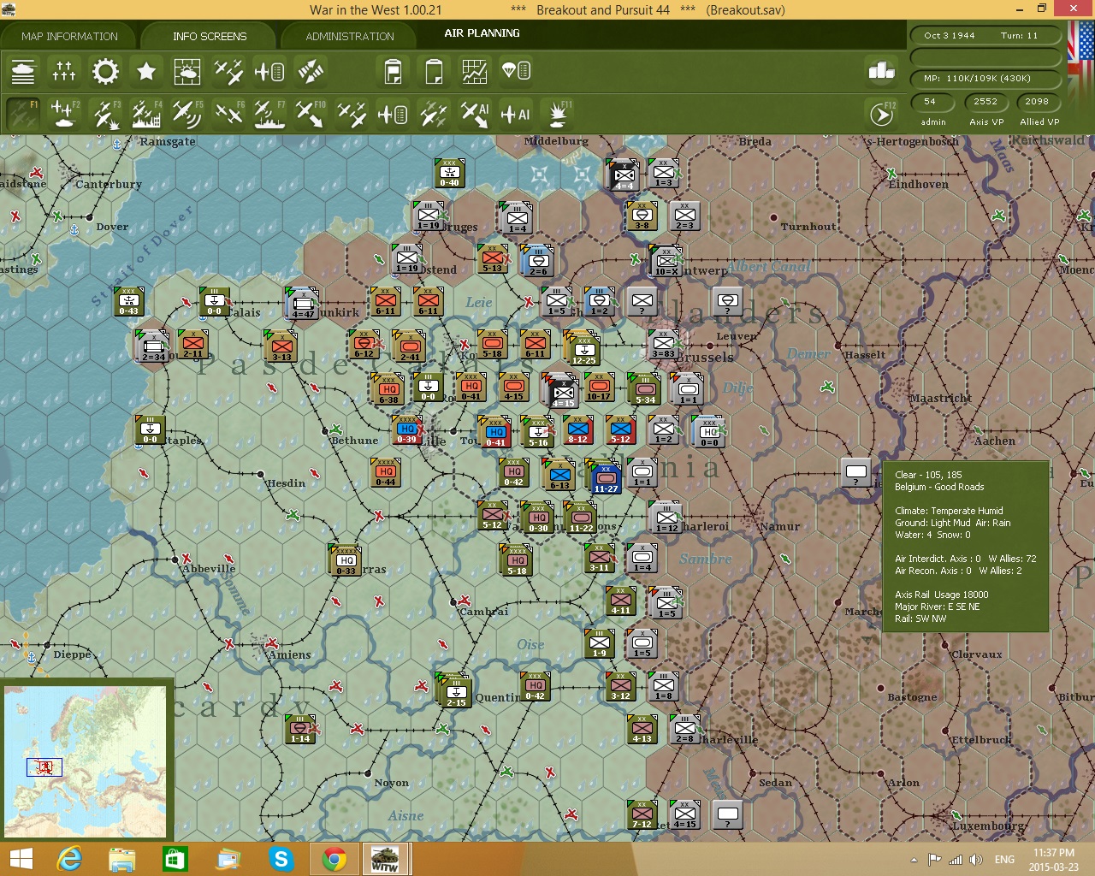Screen dimensions: 1095x876
Task: Select the naval 0-40 unit near Middelburg
Action: tap(449, 173)
